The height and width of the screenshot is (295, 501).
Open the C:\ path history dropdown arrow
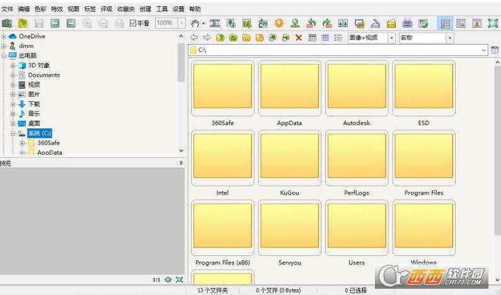coord(483,50)
